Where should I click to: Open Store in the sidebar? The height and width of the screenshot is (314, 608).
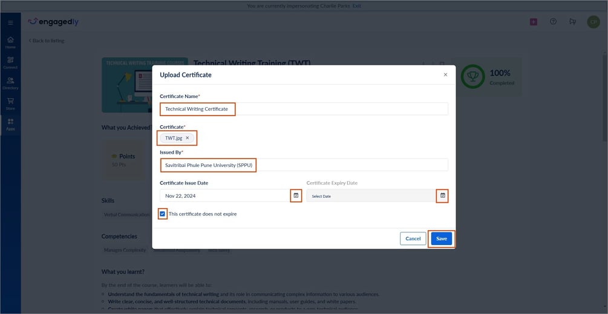coord(10,103)
